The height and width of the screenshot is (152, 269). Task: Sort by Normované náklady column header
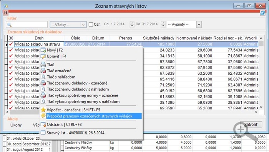pos(194,38)
